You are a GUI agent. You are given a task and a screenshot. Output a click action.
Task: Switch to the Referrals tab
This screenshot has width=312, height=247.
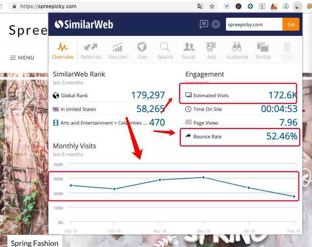91,51
